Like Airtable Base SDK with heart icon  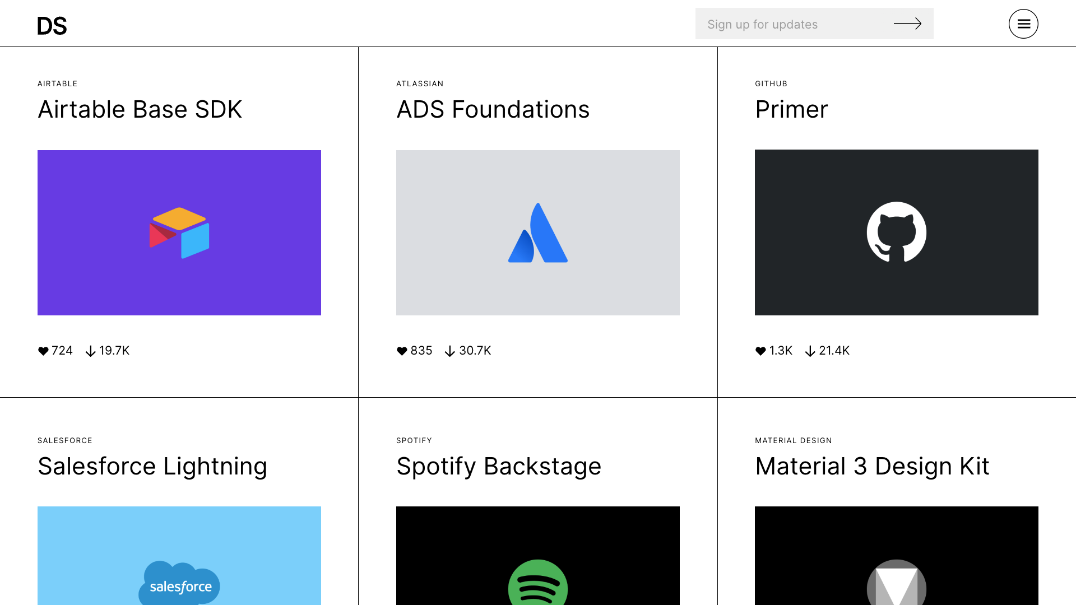pos(43,351)
